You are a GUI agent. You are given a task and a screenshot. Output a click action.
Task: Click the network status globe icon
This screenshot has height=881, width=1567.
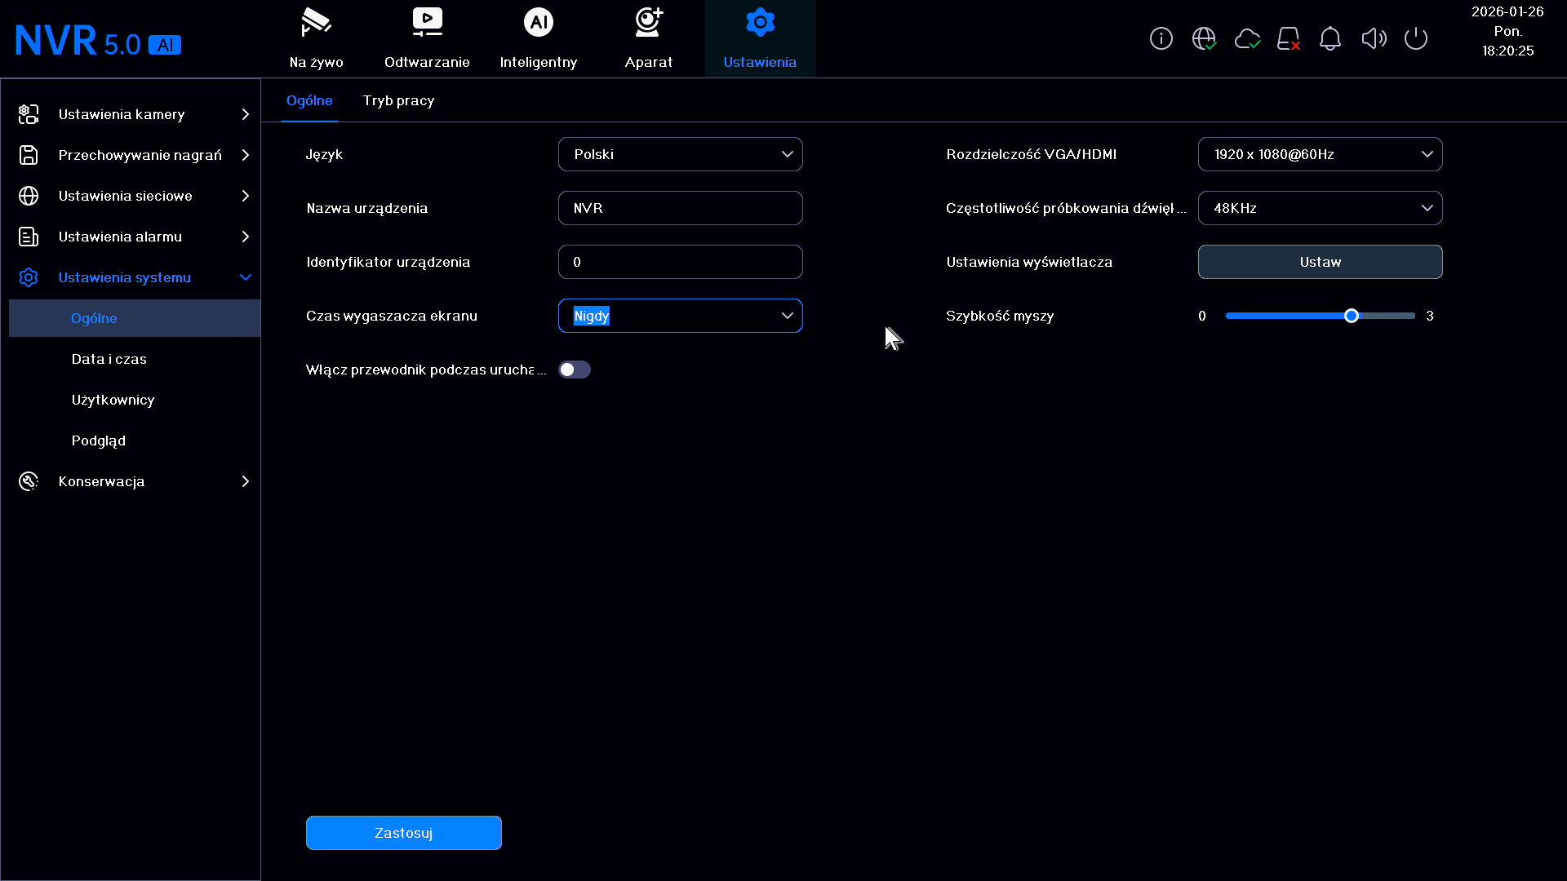pyautogui.click(x=1204, y=38)
